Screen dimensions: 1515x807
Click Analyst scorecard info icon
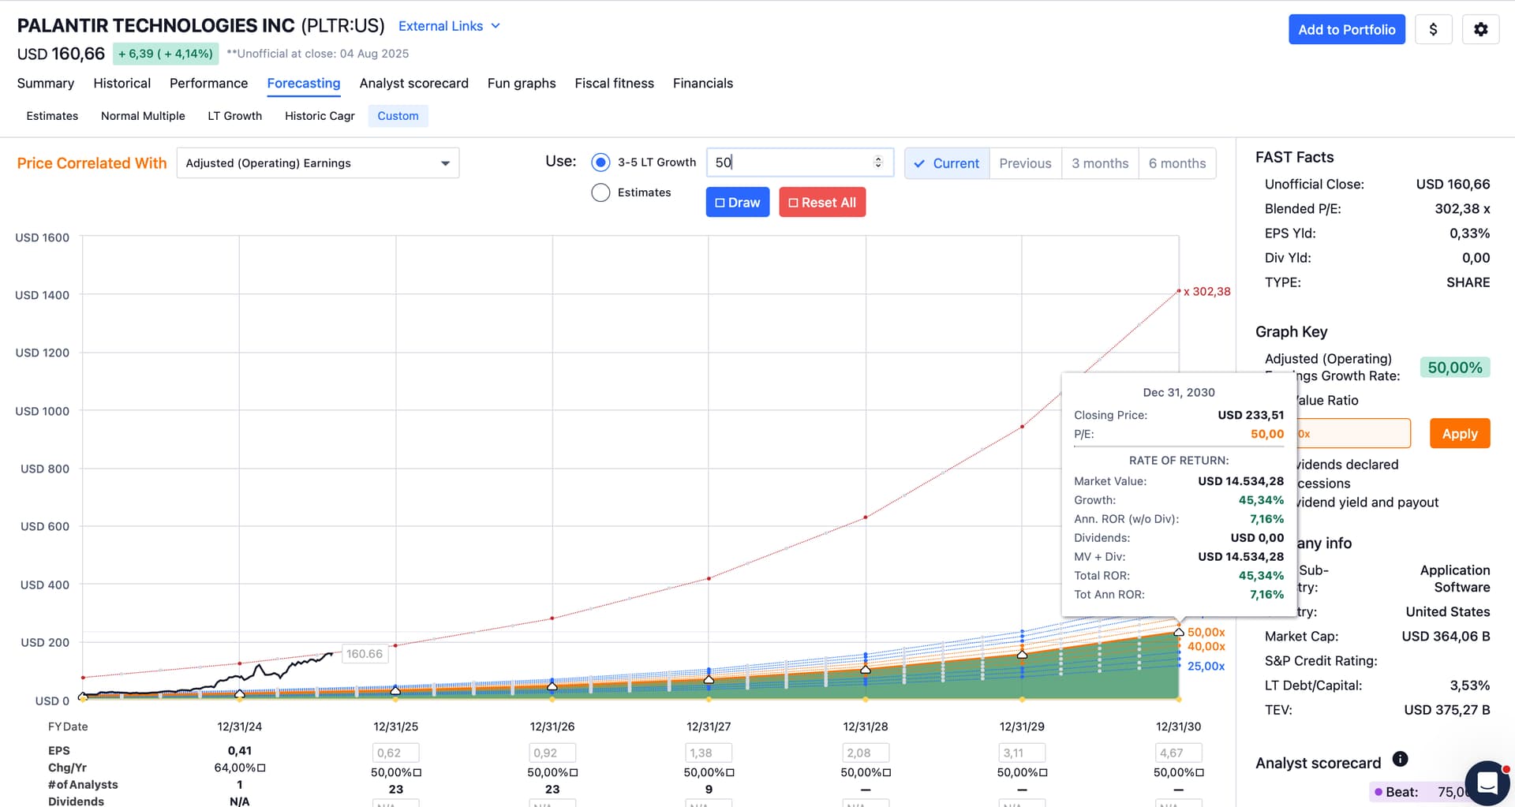pos(1400,759)
